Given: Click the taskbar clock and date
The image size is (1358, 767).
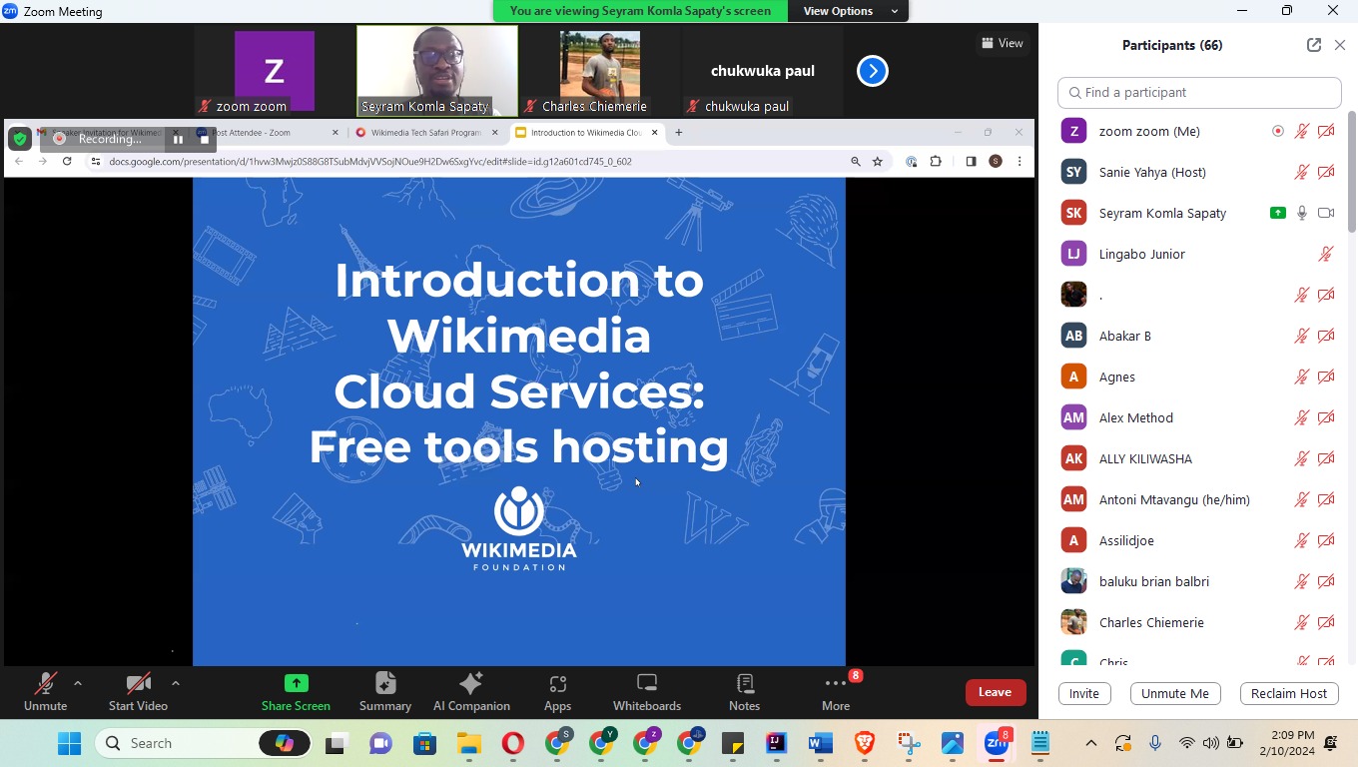Looking at the screenshot, I should (x=1286, y=743).
